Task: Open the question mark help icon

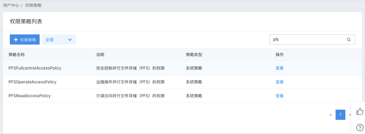Action: [x=360, y=127]
